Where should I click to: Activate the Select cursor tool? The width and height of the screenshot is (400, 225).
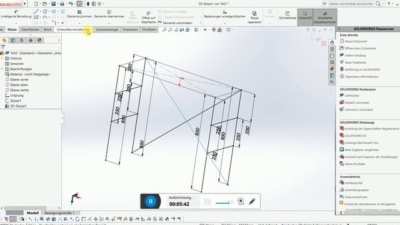79,4
